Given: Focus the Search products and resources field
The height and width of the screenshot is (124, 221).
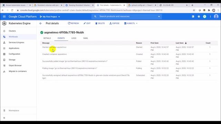Looking at the screenshot, I should click(x=127, y=17).
